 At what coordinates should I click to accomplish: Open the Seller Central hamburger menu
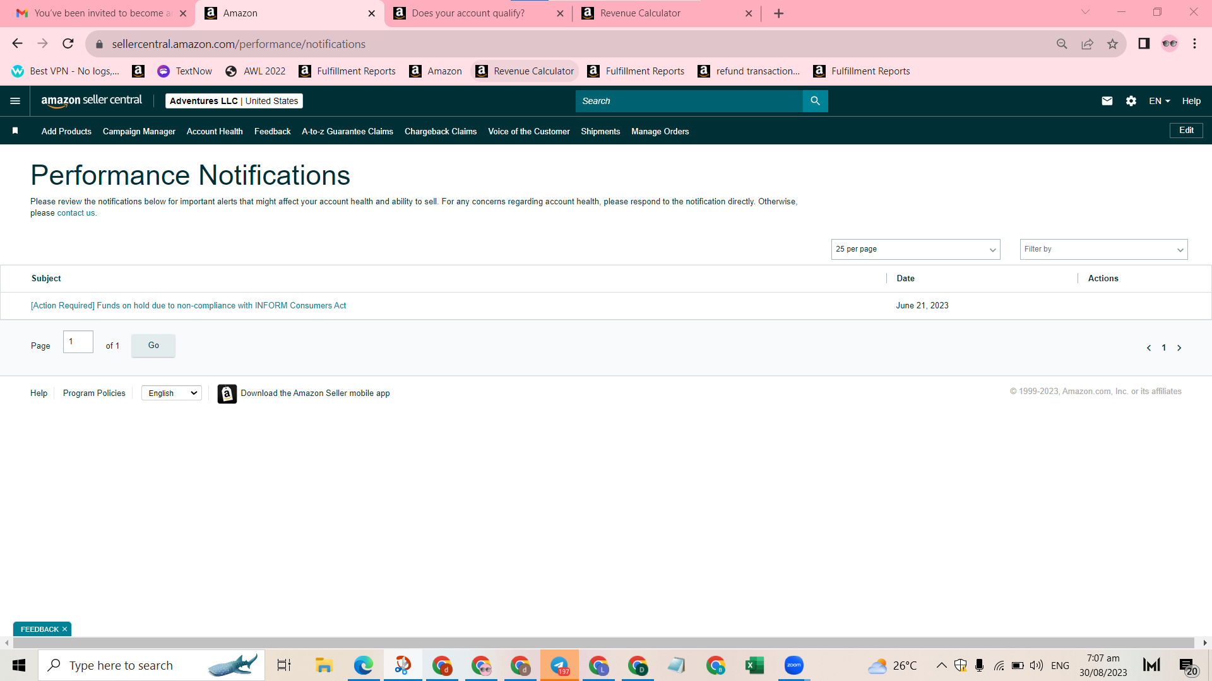15,101
